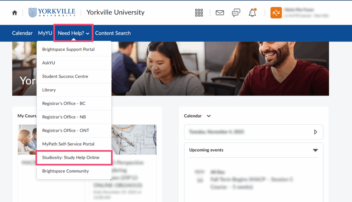
Task: Collapse the Upcoming events section
Action: click(315, 150)
